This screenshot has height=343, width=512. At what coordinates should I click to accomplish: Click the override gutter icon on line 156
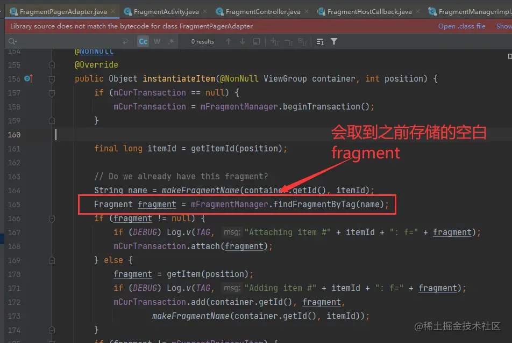point(29,78)
